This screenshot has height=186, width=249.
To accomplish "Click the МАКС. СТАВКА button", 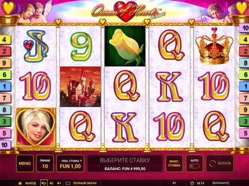I will pyautogui.click(x=174, y=163).
